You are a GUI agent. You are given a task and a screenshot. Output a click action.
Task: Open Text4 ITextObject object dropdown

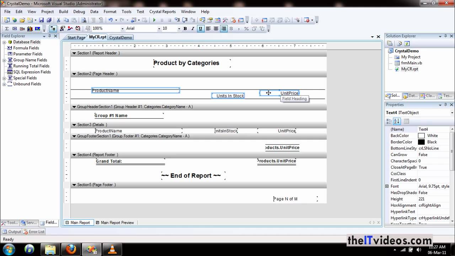tap(452, 113)
